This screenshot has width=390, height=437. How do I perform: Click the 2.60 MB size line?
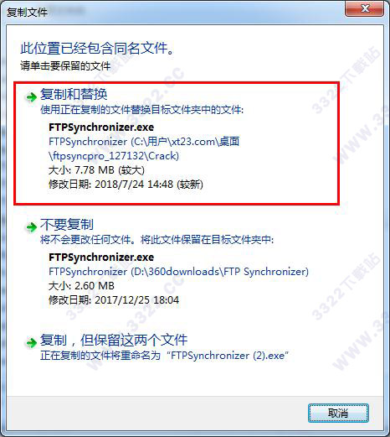(81, 286)
